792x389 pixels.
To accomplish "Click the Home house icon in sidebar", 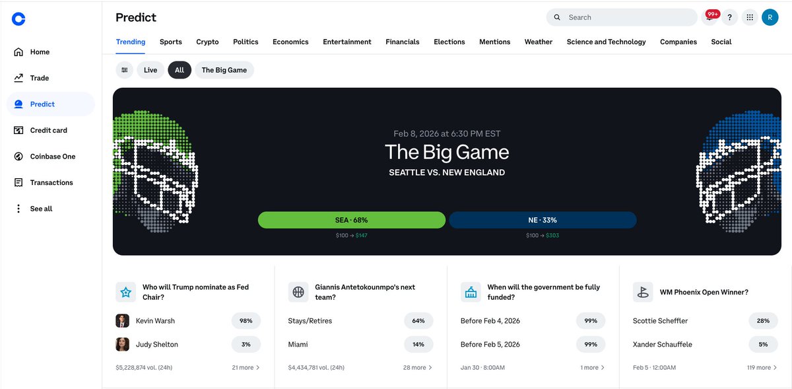I will [x=18, y=52].
